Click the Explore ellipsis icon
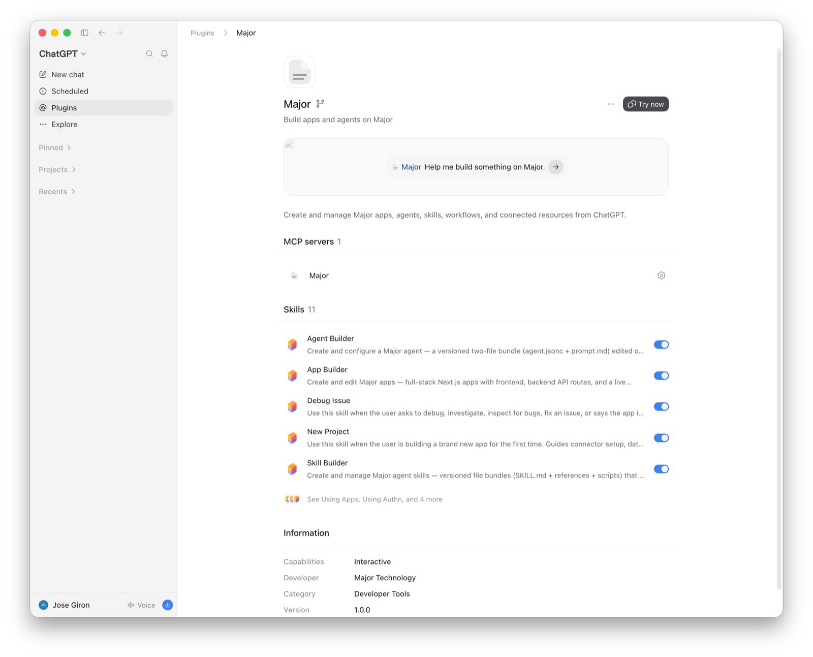 (43, 124)
